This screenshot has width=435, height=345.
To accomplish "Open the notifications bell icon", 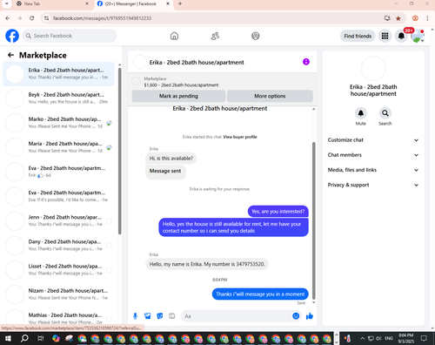I will 401,36.
